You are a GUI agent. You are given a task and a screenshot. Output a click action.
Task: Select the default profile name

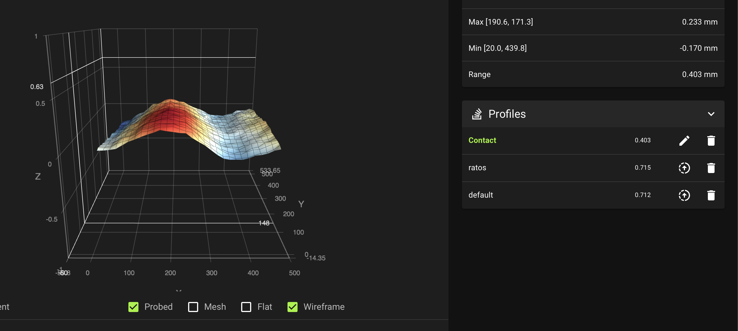click(480, 195)
